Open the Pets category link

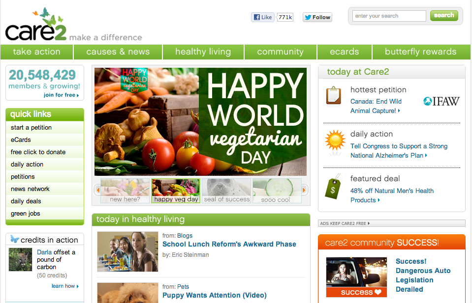tap(183, 287)
